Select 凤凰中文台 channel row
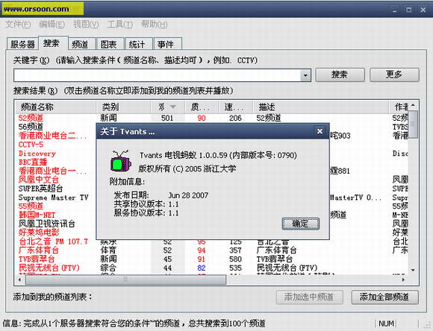The width and height of the screenshot is (433, 331). (x=39, y=180)
